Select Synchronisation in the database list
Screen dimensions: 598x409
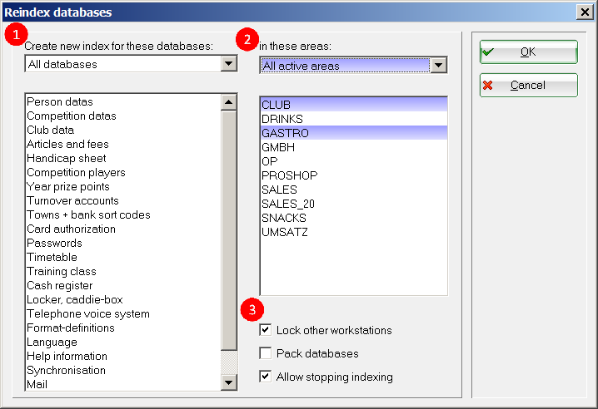coord(67,370)
